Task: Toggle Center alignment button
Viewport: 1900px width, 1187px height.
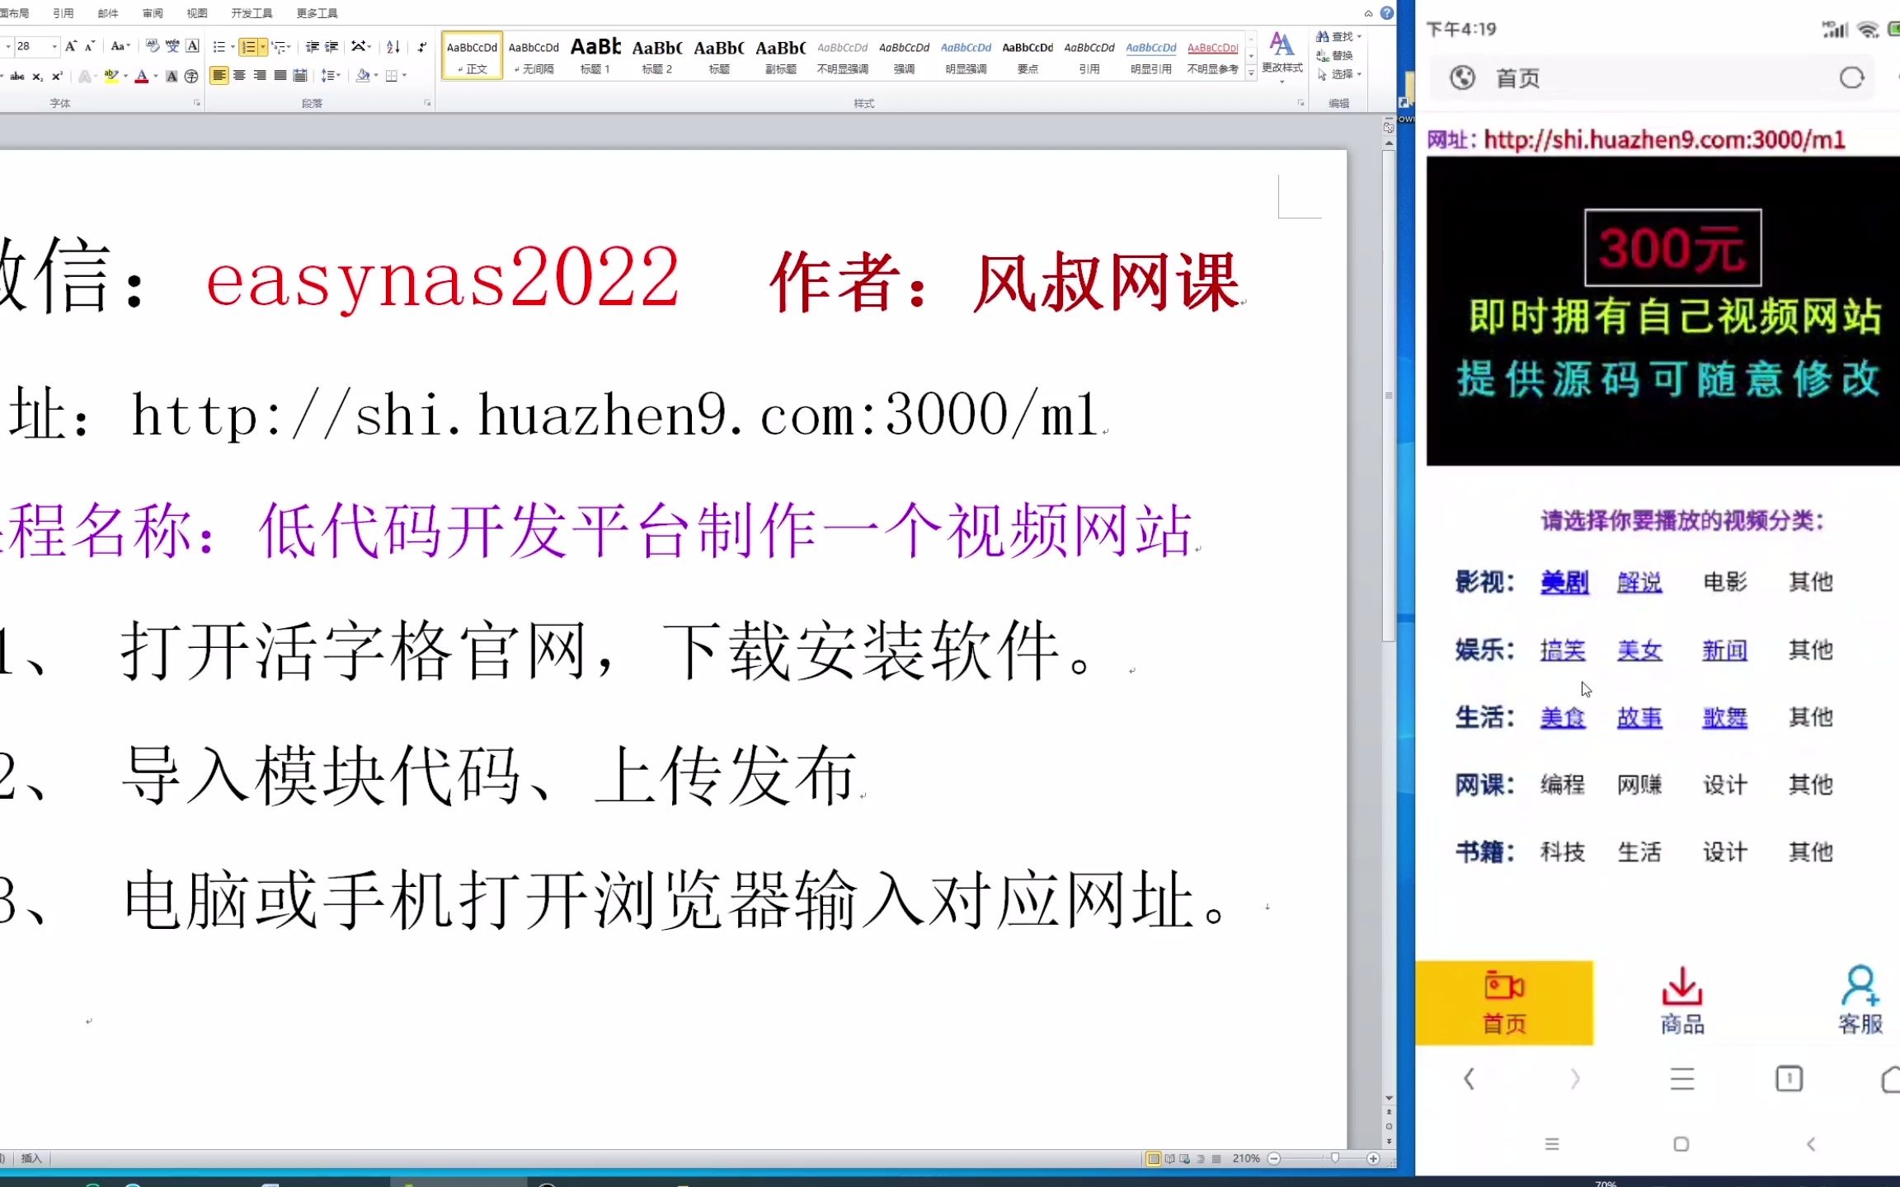Action: coord(239,76)
